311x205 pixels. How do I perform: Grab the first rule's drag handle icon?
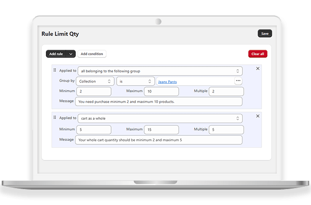tap(55, 70)
